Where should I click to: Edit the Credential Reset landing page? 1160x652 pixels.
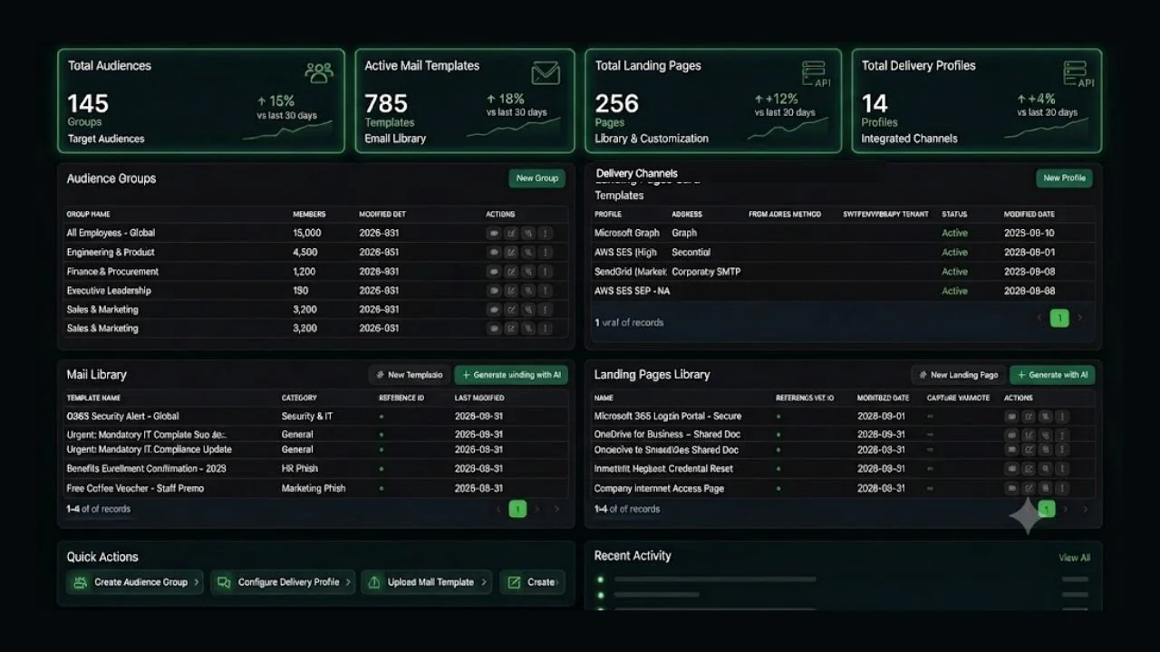(x=1029, y=469)
